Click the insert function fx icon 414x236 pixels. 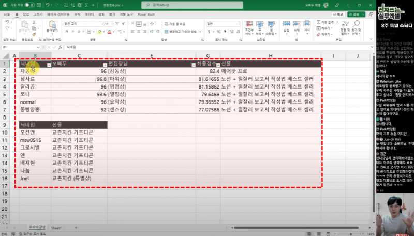tap(60, 47)
